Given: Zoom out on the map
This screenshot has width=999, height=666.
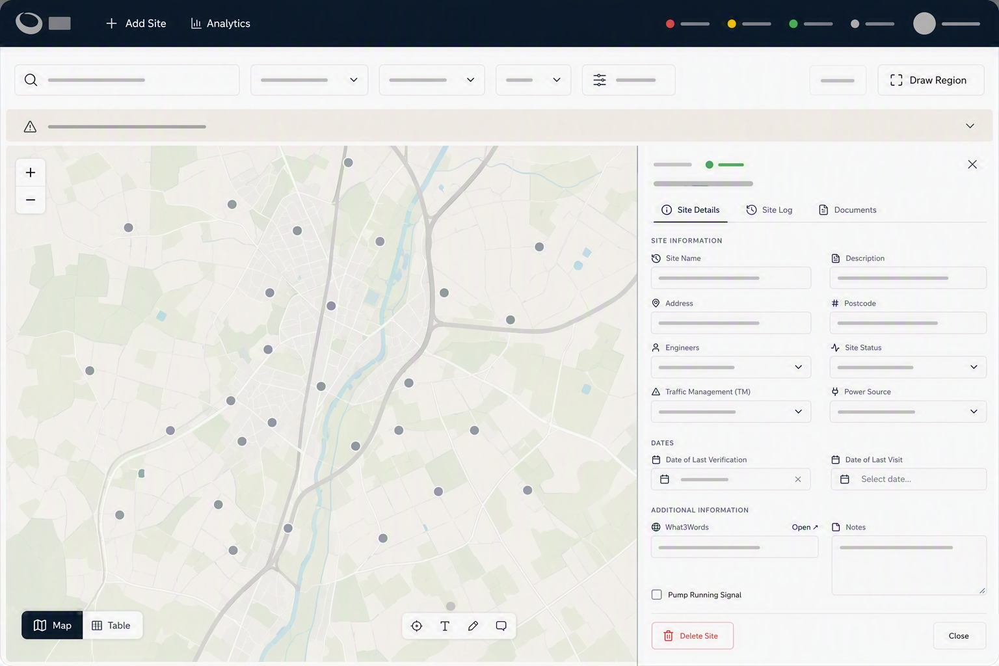Looking at the screenshot, I should 31,200.
